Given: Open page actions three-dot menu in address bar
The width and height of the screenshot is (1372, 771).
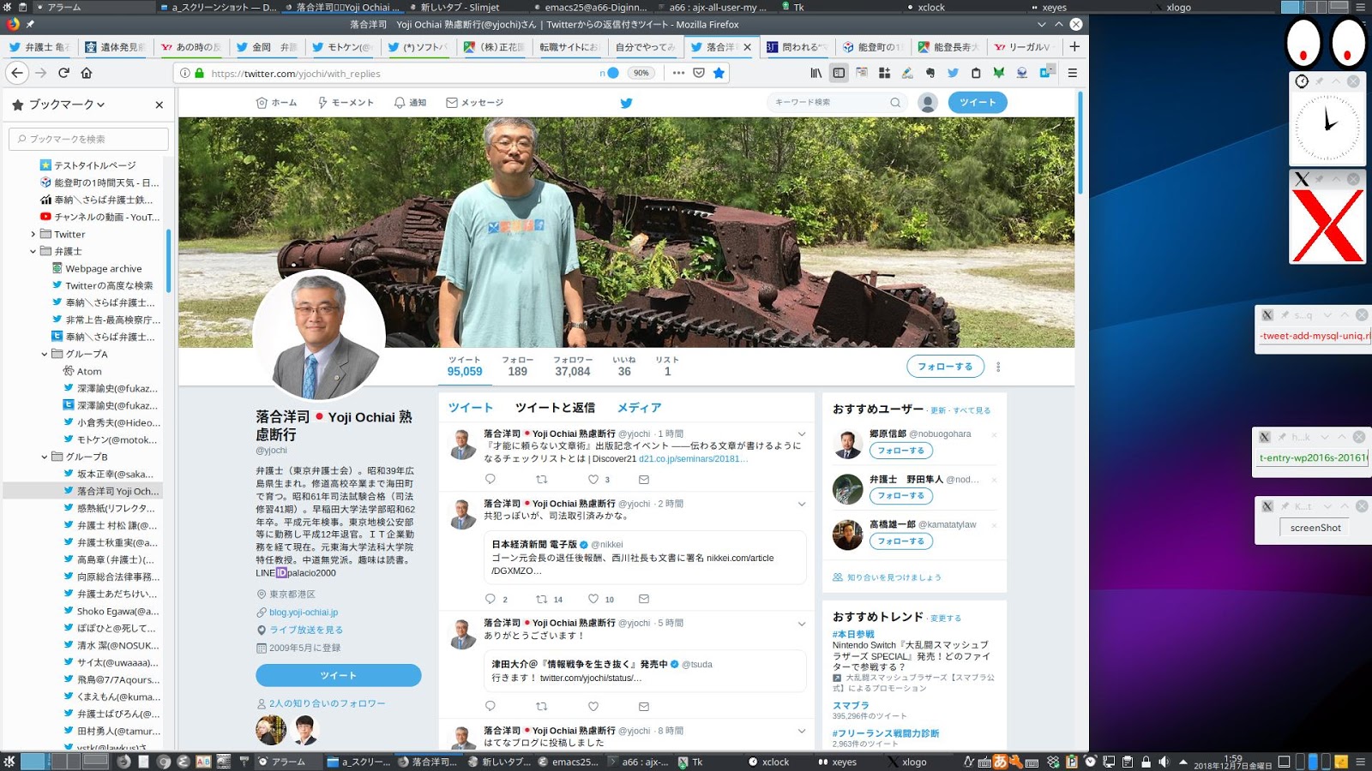Looking at the screenshot, I should coord(679,73).
